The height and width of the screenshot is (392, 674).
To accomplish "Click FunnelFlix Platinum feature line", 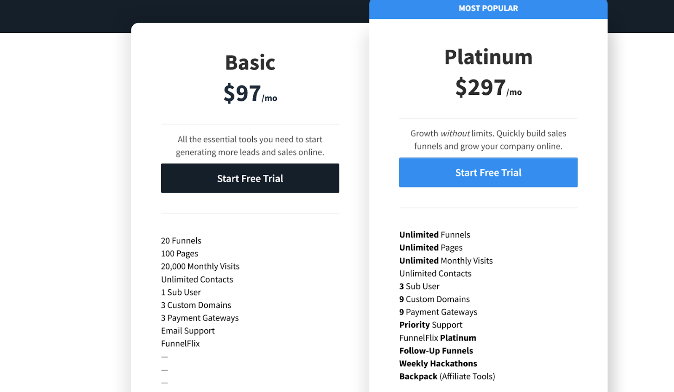I will pyautogui.click(x=438, y=338).
